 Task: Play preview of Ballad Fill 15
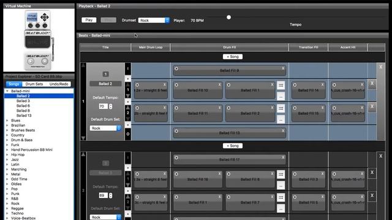pyautogui.click(x=295, y=108)
